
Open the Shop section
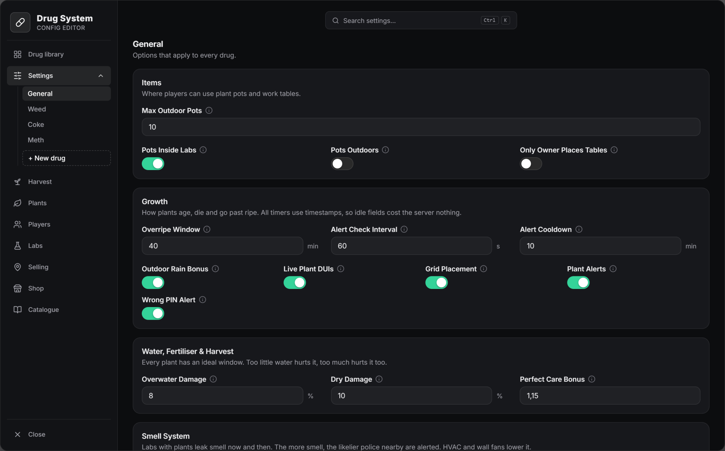(x=59, y=289)
